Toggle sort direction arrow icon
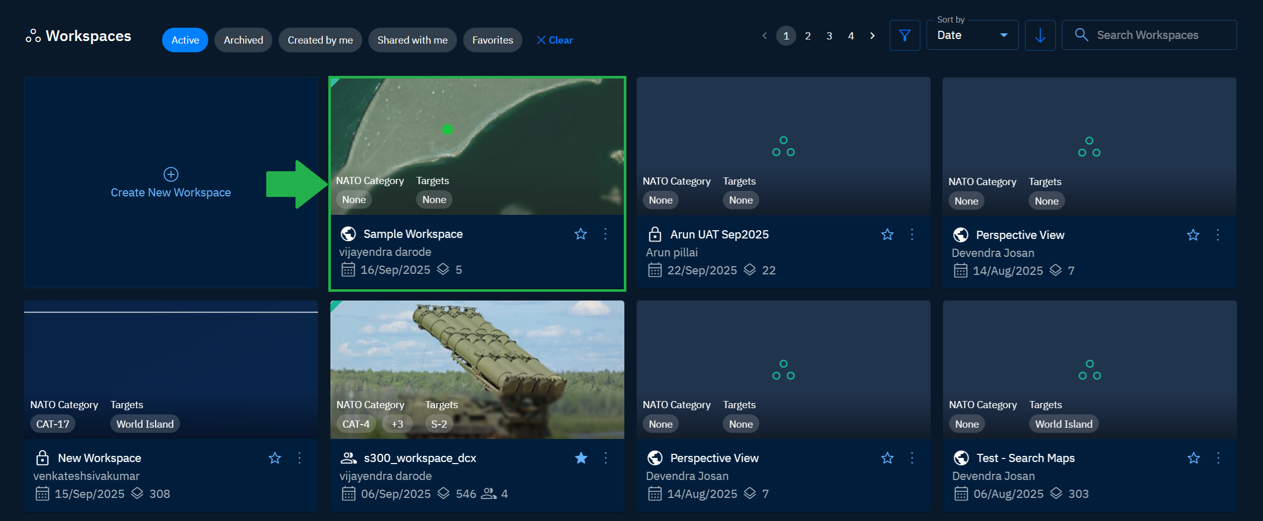 (1040, 35)
